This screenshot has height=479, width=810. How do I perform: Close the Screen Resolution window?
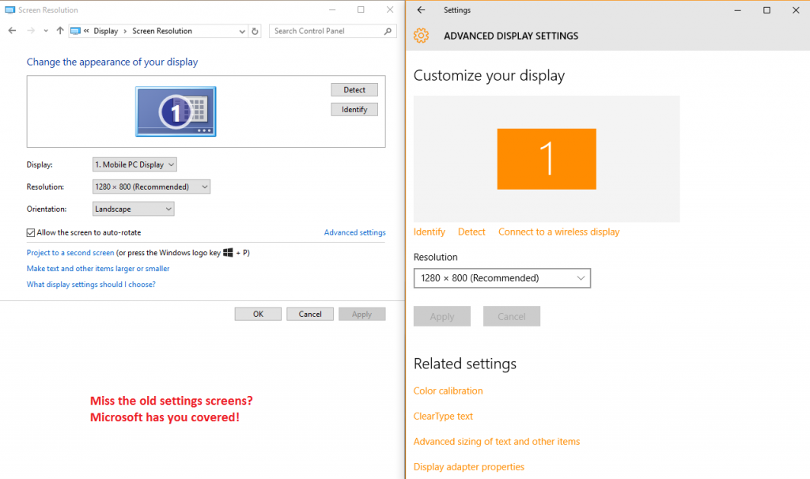click(390, 9)
